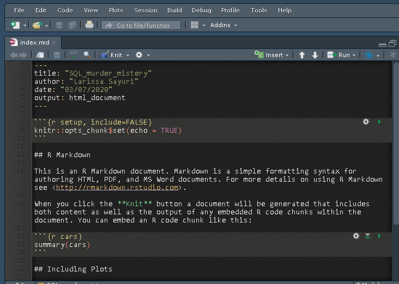Screen dimensions: 399x284
Task: Click the vertical editor scrollbar
Action: 396,144
